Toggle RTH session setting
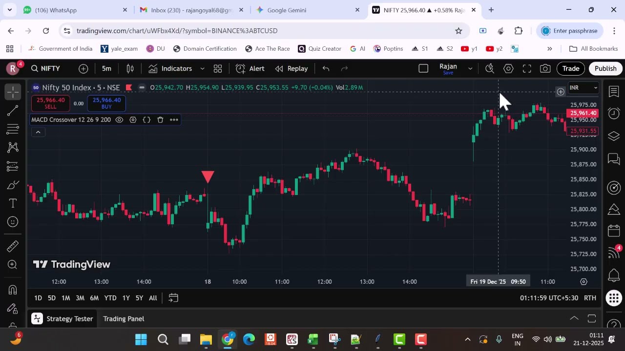This screenshot has width=625, height=351. point(590,298)
